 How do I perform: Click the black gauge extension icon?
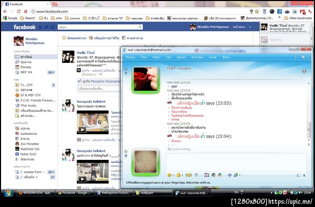pyautogui.click(x=272, y=12)
